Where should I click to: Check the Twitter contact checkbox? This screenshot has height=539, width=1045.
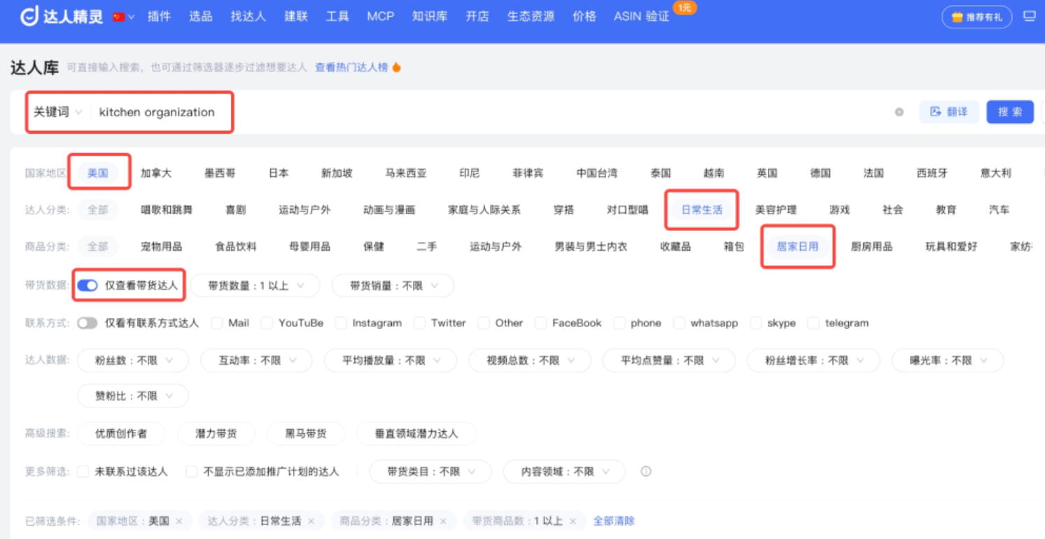coord(419,323)
